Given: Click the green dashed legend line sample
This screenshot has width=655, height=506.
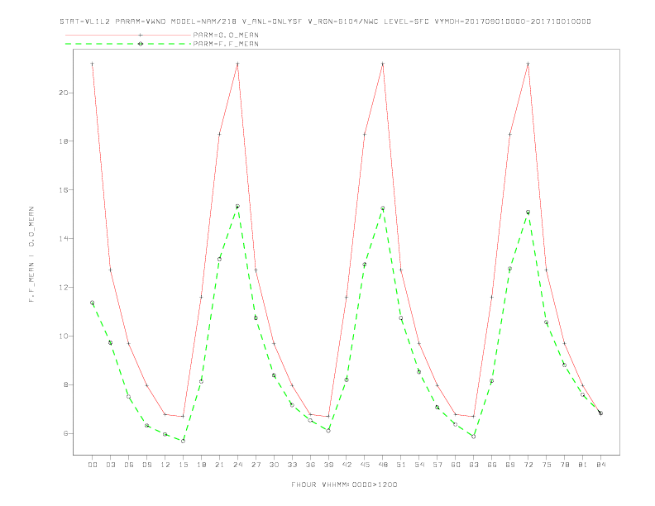Looking at the screenshot, I should tap(128, 44).
